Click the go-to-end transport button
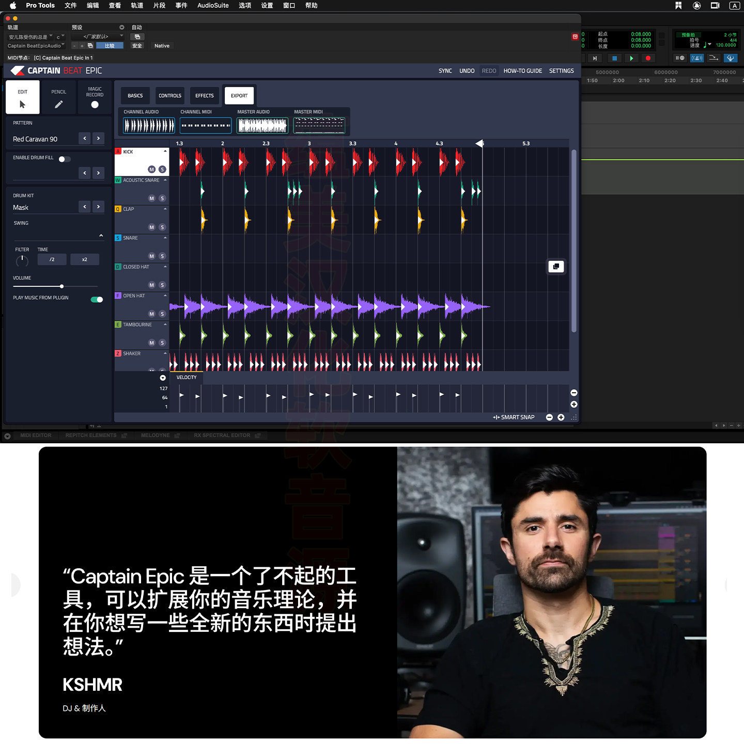This screenshot has height=744, width=744. (x=595, y=58)
